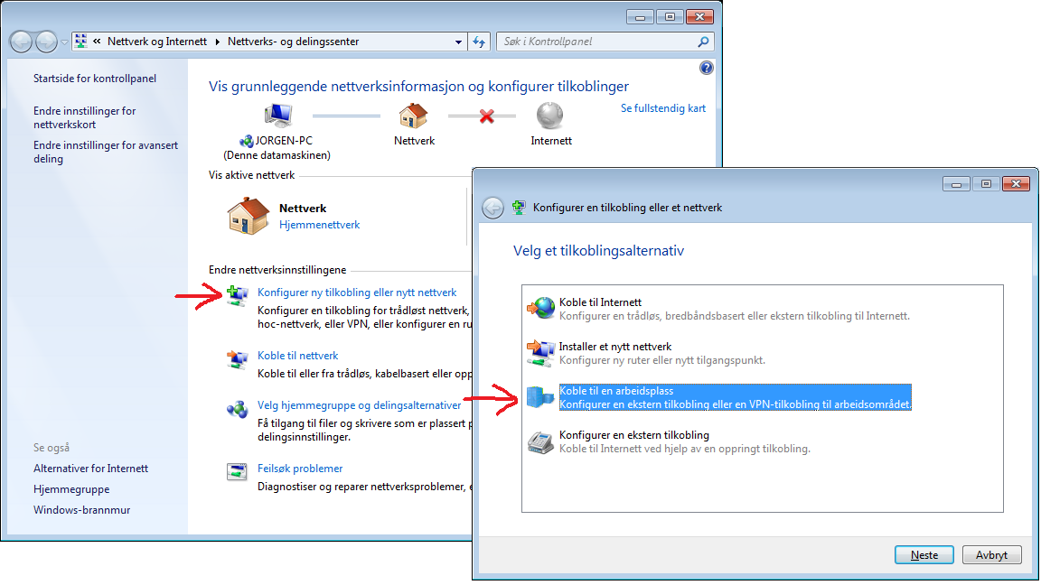Click the JORGEN-PC computer icon
Screen dimensions: 1041x585
(x=277, y=114)
